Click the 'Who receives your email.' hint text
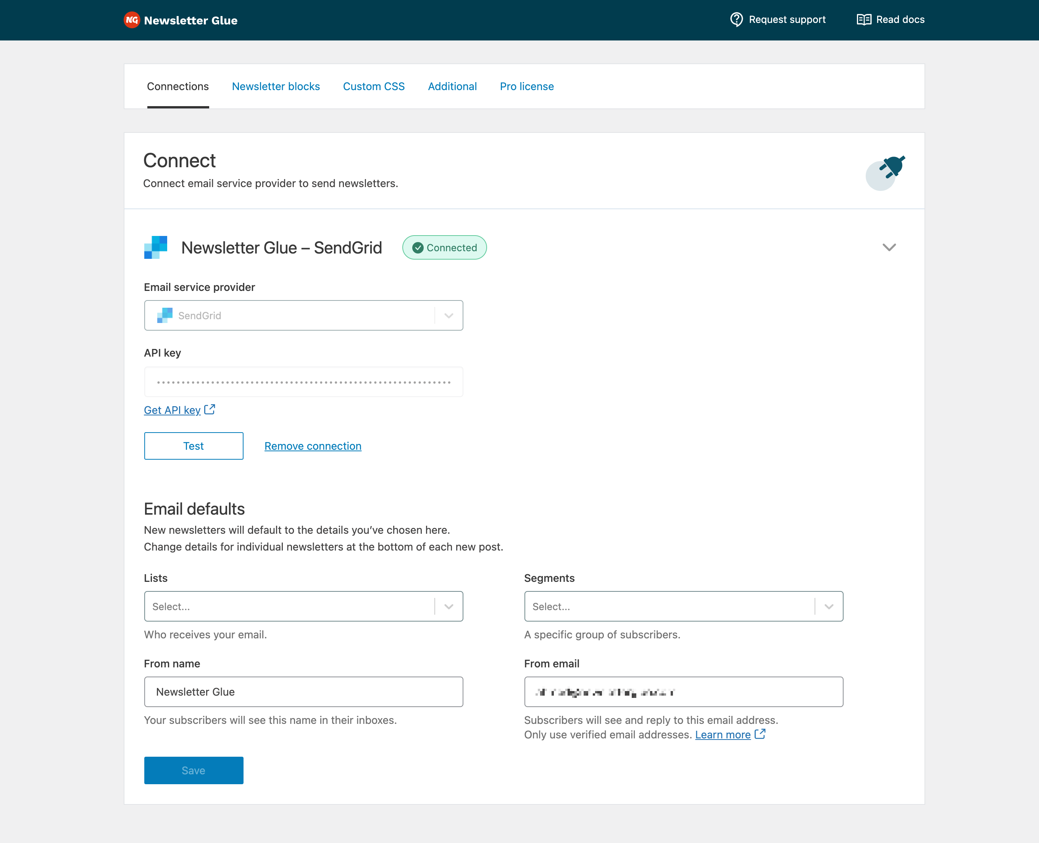The width and height of the screenshot is (1039, 843). pos(205,635)
